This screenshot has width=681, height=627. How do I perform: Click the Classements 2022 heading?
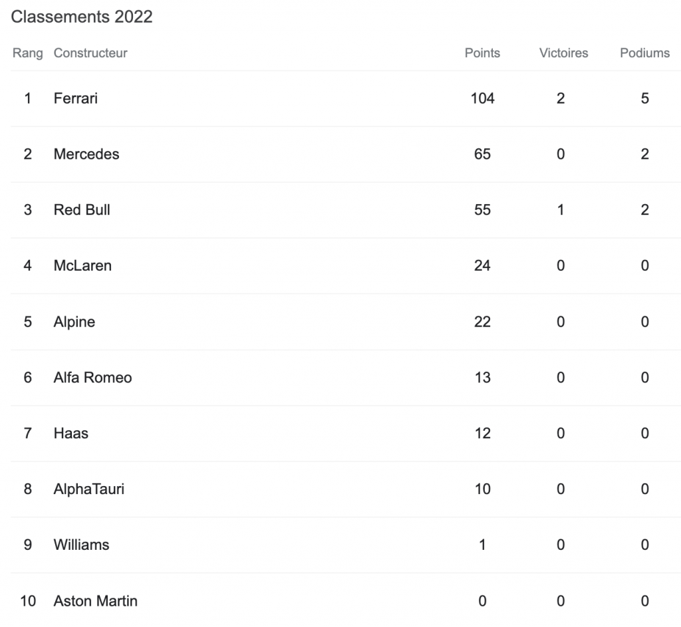82,17
